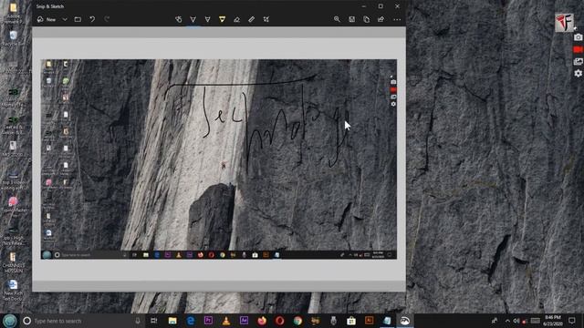Open file with the folder icon
The width and height of the screenshot is (584, 328).
click(78, 19)
